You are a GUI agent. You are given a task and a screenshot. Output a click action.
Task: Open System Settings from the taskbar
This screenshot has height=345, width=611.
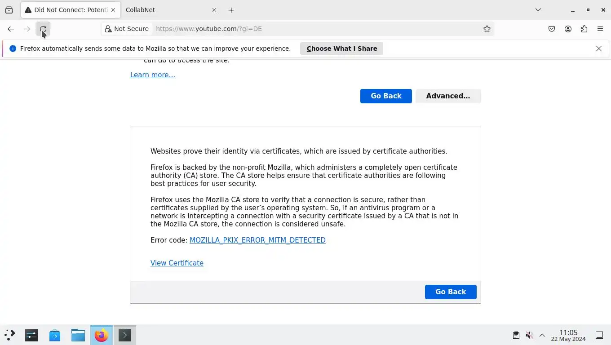(31, 335)
